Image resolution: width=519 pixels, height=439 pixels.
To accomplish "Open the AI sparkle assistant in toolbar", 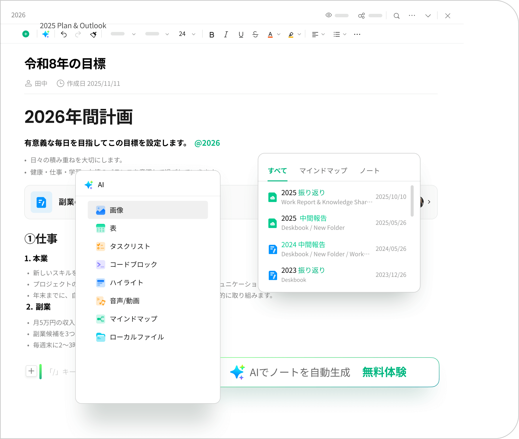I will (46, 34).
